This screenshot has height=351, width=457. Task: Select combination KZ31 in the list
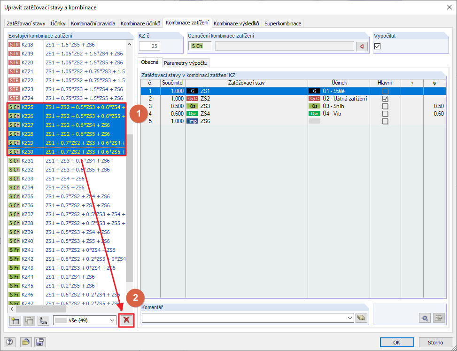point(67,161)
